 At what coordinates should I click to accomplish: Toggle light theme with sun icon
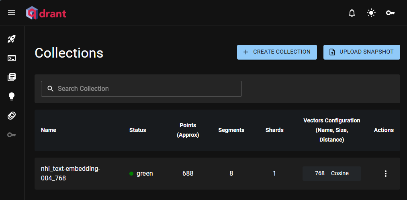click(x=371, y=13)
